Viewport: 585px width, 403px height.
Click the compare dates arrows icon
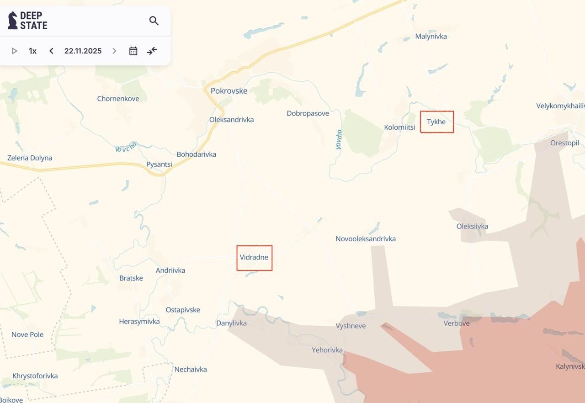pos(152,51)
